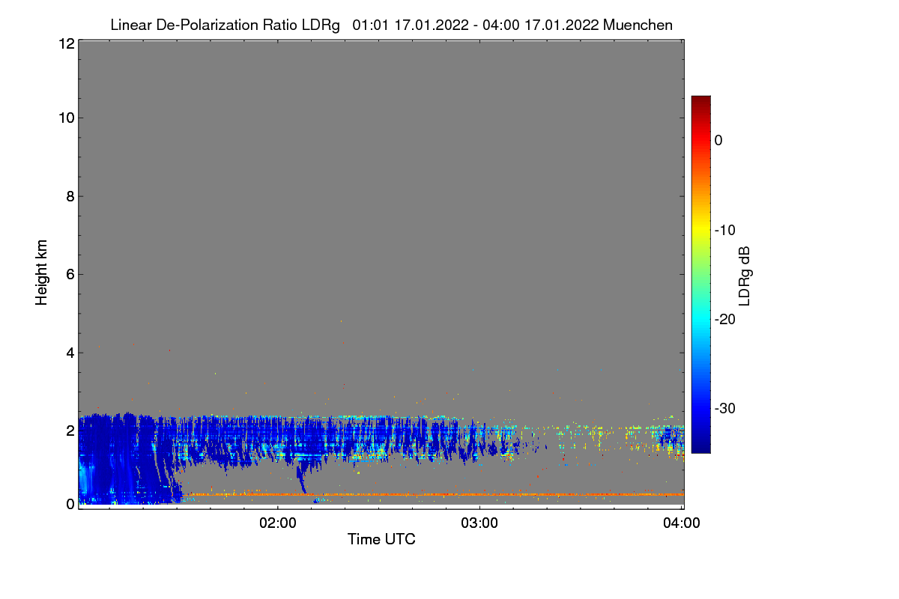Click the height tick label 4
This screenshot has height=599, width=899.
pos(69,352)
